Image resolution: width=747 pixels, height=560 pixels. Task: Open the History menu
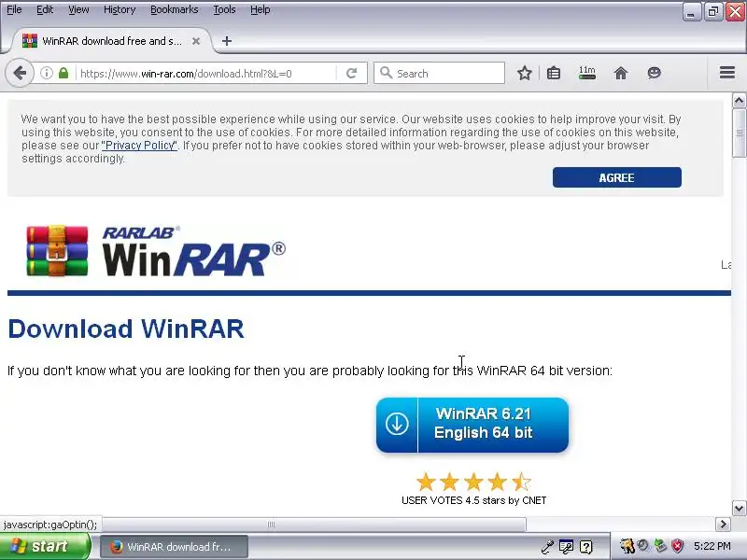pyautogui.click(x=120, y=9)
